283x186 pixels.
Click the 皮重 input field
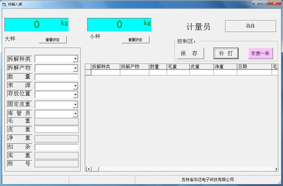[57, 129]
